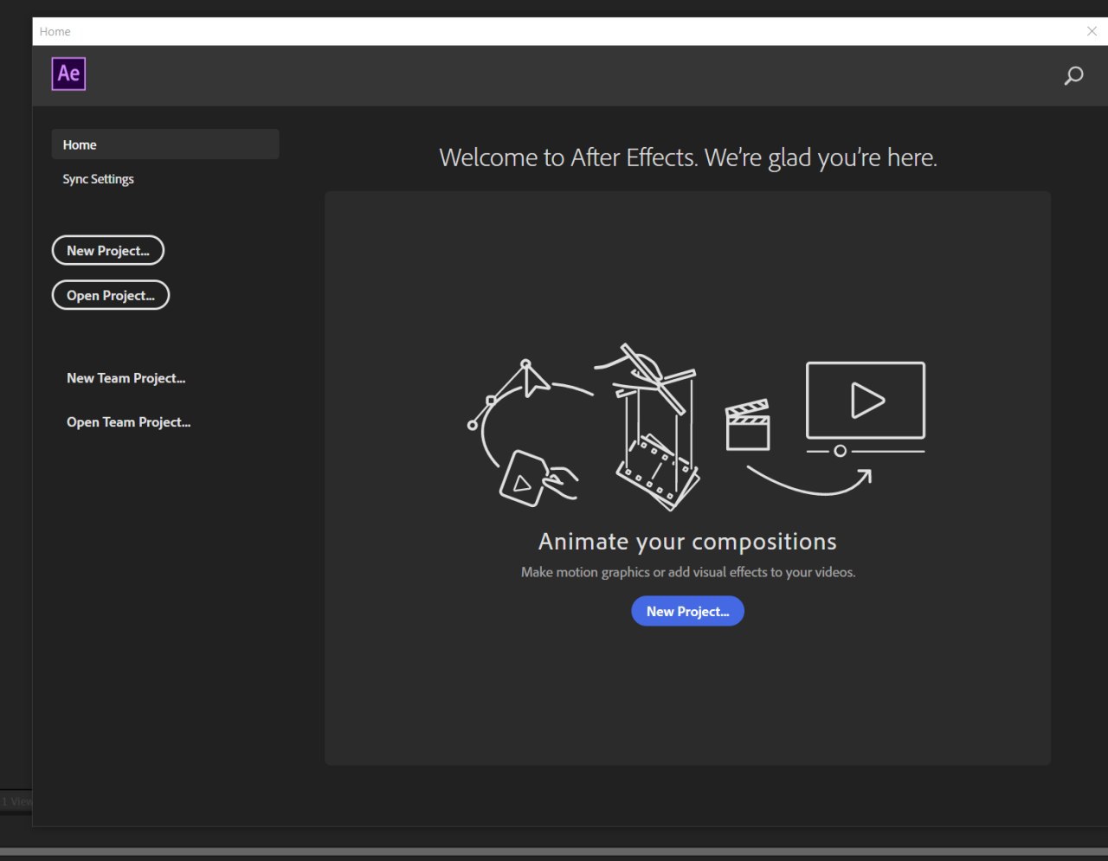
Task: Click the Home title bar label
Action: point(55,31)
